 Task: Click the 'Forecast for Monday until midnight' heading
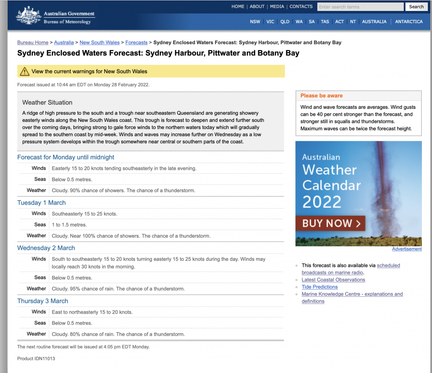tap(65, 157)
